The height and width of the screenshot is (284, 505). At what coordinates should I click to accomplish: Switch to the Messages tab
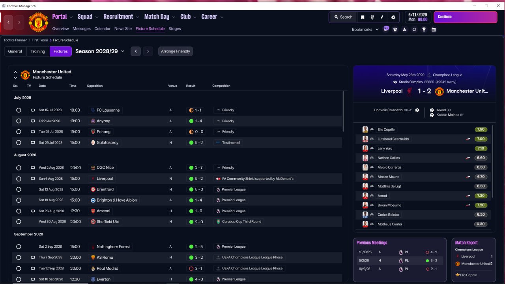pyautogui.click(x=82, y=29)
